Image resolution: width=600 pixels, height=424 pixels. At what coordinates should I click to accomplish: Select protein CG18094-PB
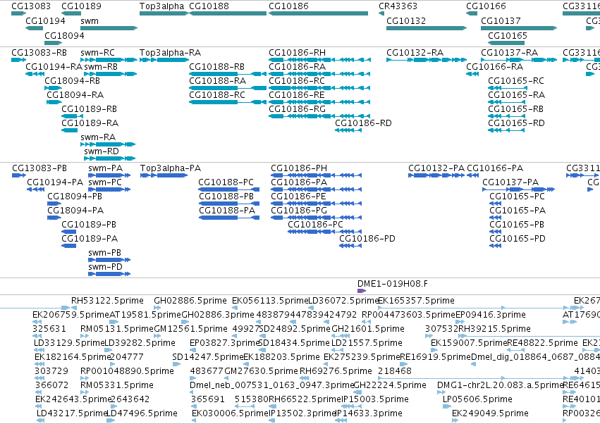tap(75, 196)
